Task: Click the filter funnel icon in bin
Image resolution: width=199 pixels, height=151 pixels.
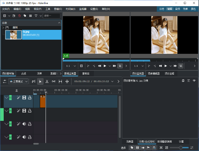Action: (x=36, y=16)
